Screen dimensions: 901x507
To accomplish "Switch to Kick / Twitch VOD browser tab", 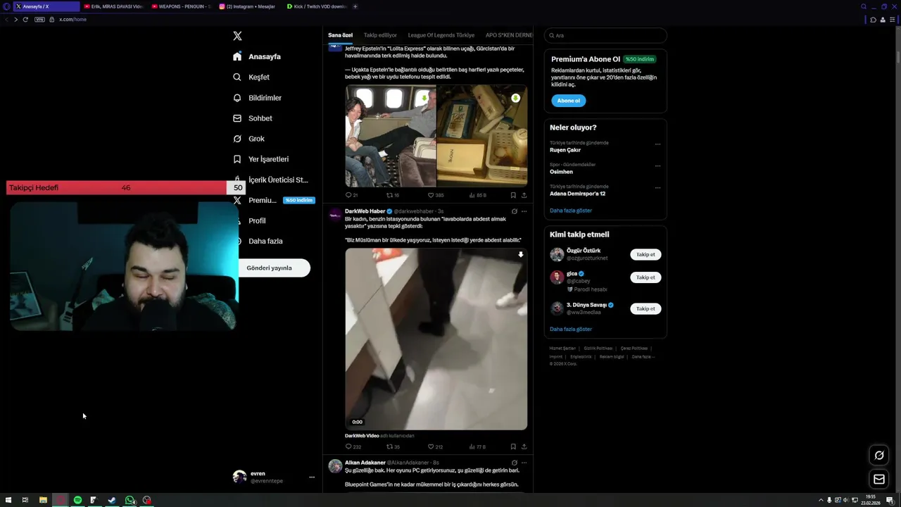I will tap(317, 6).
